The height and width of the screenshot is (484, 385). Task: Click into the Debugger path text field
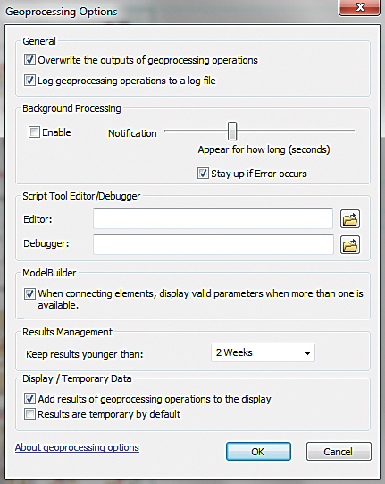(213, 244)
